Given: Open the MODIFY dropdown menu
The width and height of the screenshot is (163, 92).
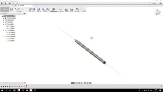Looking at the screenshot, I should pos(39,12).
